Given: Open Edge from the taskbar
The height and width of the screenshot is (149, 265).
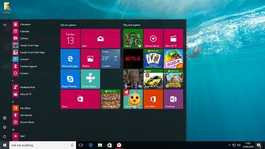Looking at the screenshot, I should [x=90, y=145].
